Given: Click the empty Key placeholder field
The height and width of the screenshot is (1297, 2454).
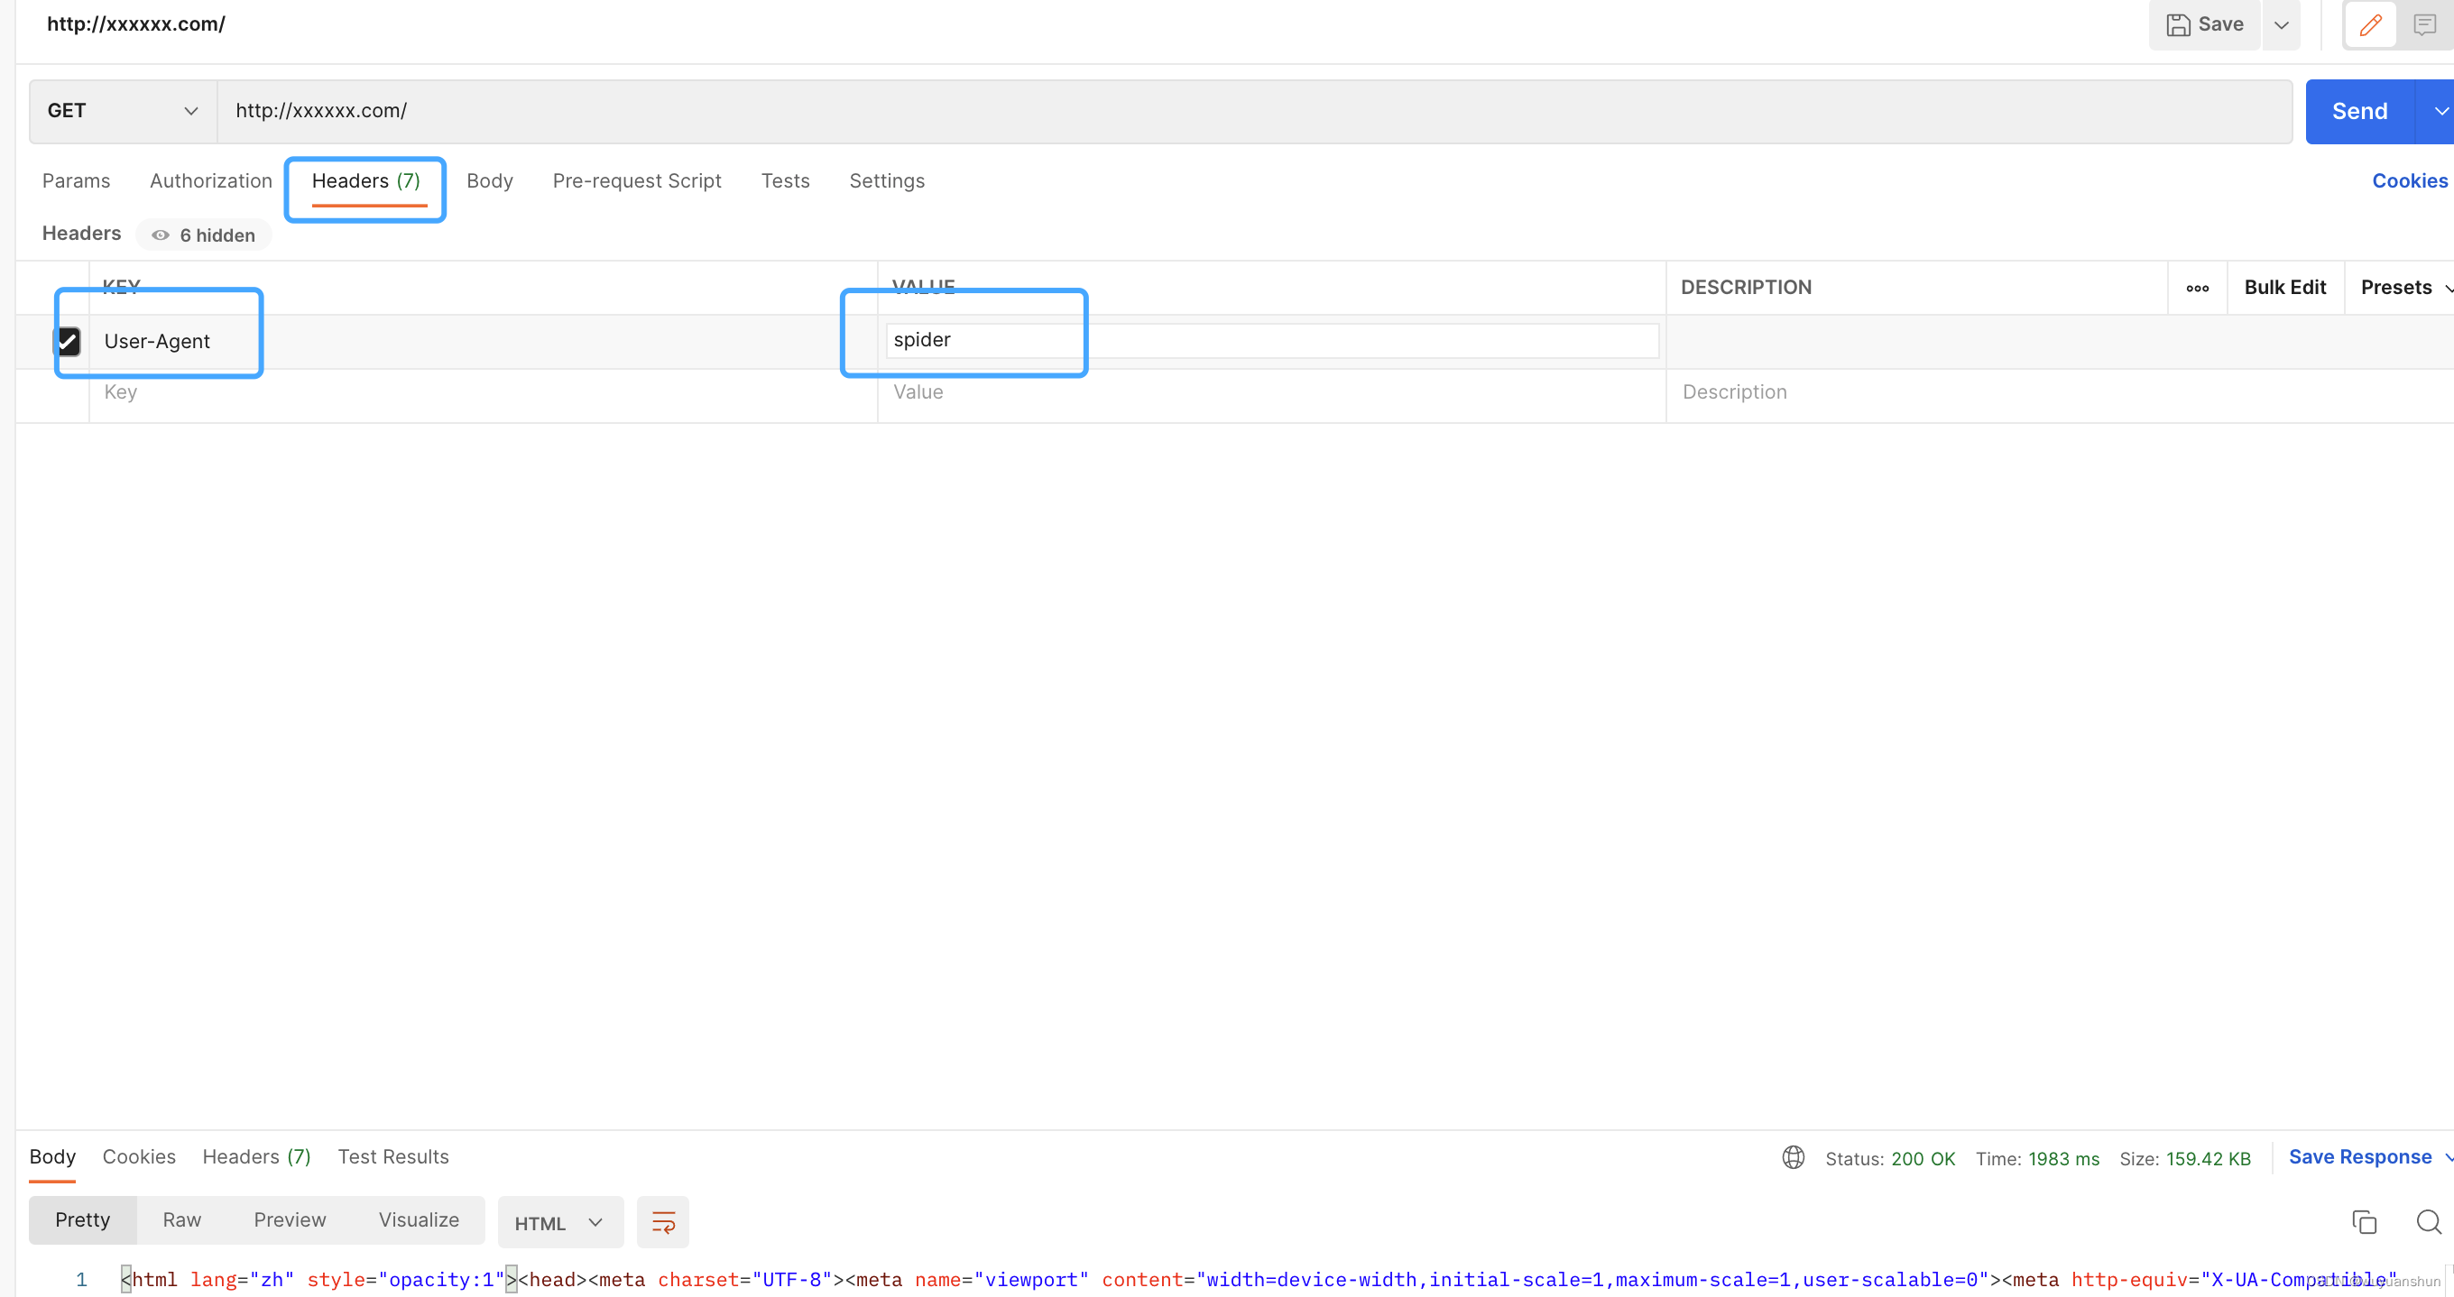Looking at the screenshot, I should (x=482, y=392).
